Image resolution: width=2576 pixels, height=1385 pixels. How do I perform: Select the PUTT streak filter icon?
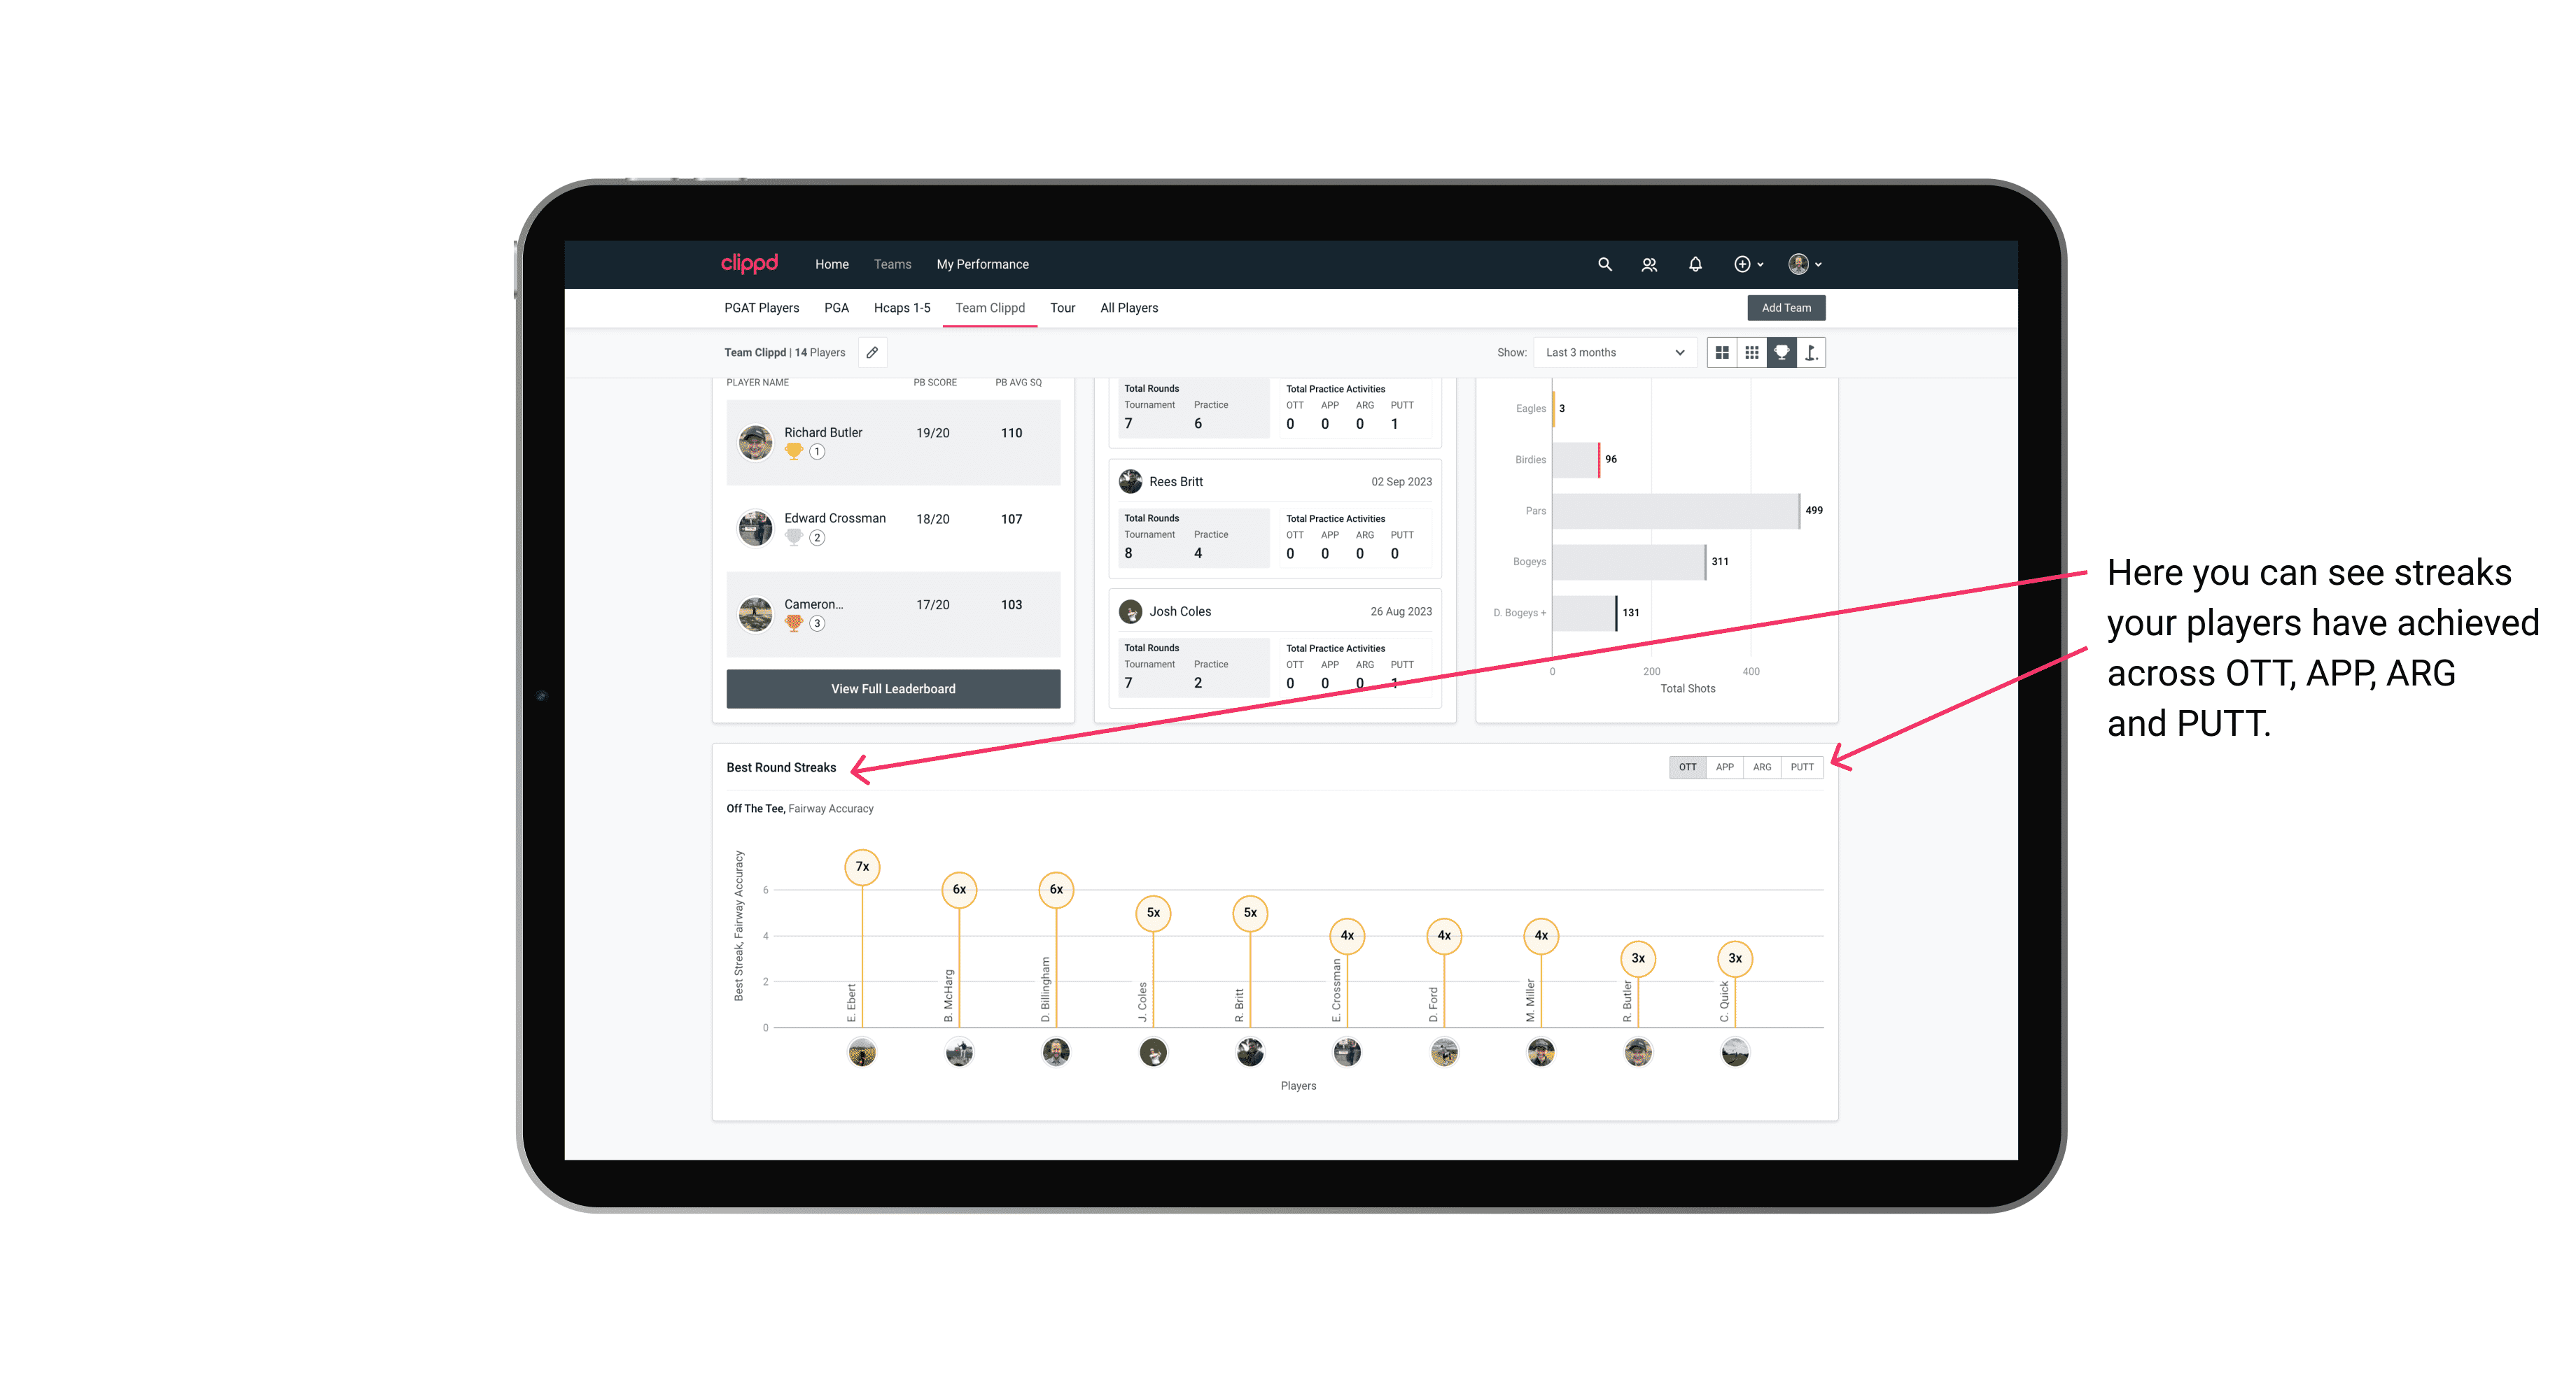1803,766
